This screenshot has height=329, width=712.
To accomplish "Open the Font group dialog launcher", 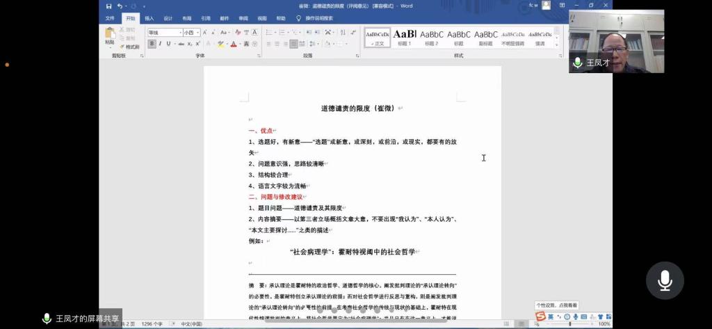I will pos(259,56).
